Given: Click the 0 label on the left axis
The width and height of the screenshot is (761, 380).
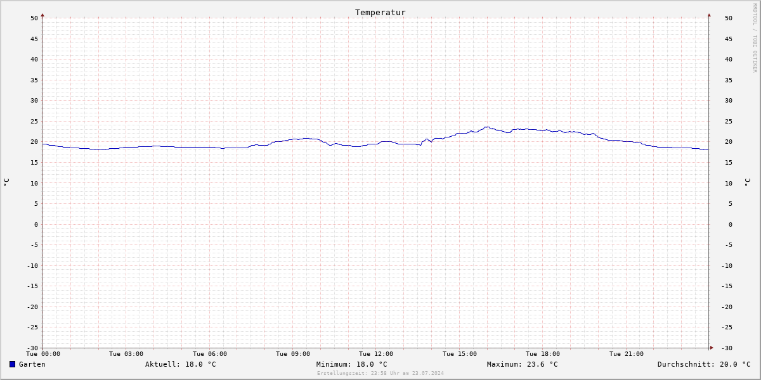Looking at the screenshot, I should (x=36, y=224).
